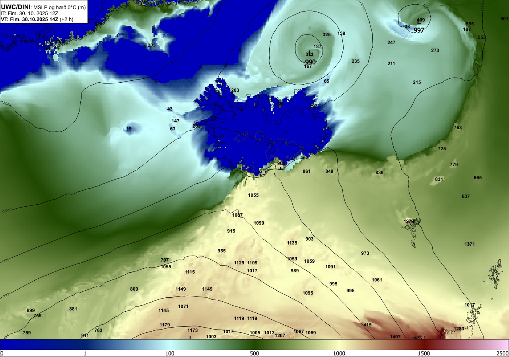This screenshot has width=509, height=357.
Task: Click the 881 height value
Action: tap(73, 309)
